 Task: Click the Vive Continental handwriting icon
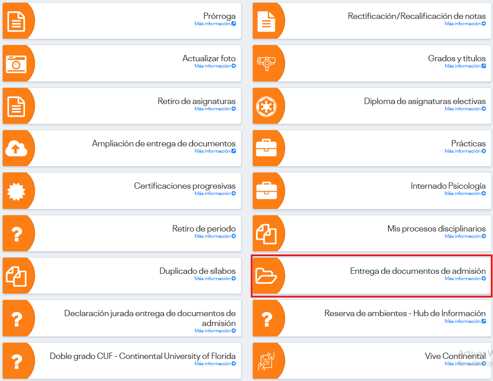point(266,361)
